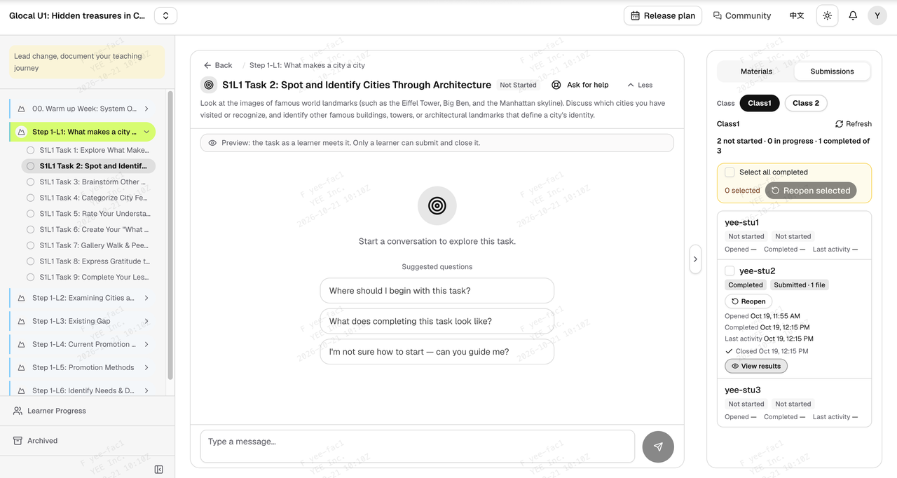Click the Learner Progress people icon
Image resolution: width=897 pixels, height=478 pixels.
tap(18, 411)
